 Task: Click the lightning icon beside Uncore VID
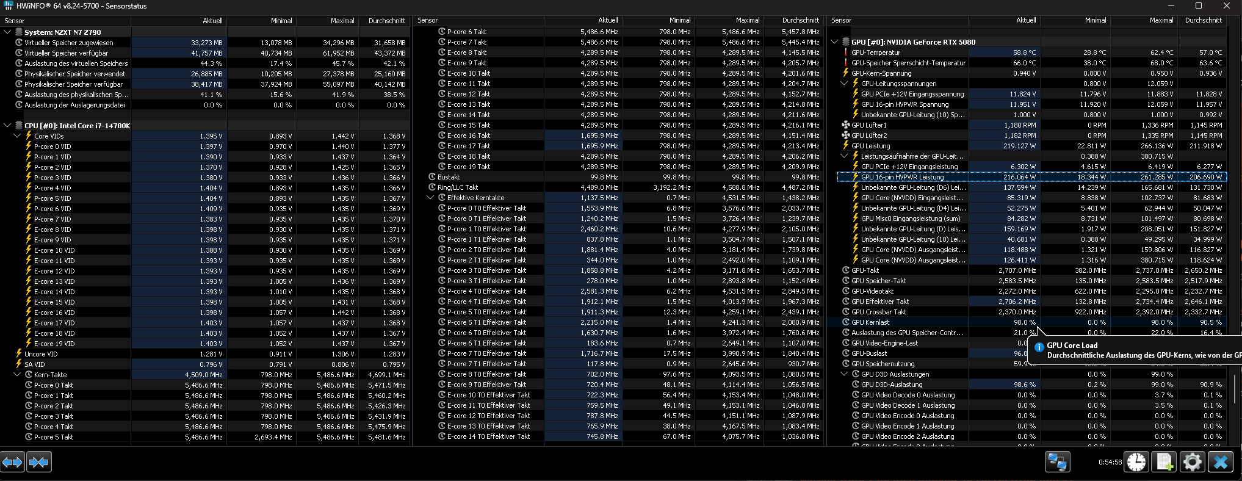tap(19, 354)
